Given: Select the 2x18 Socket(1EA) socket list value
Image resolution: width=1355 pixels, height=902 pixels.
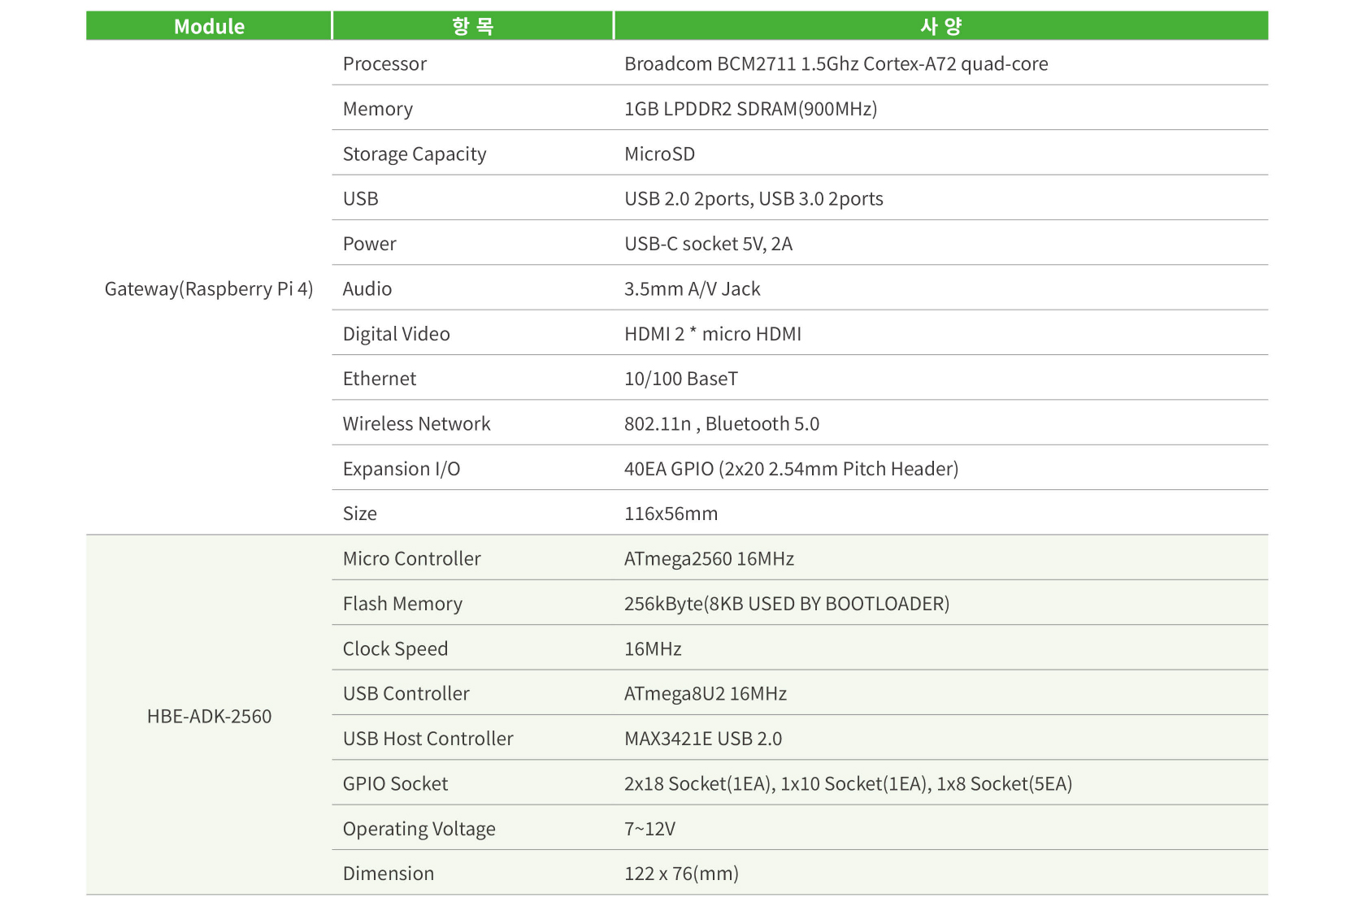Looking at the screenshot, I should coord(849,783).
